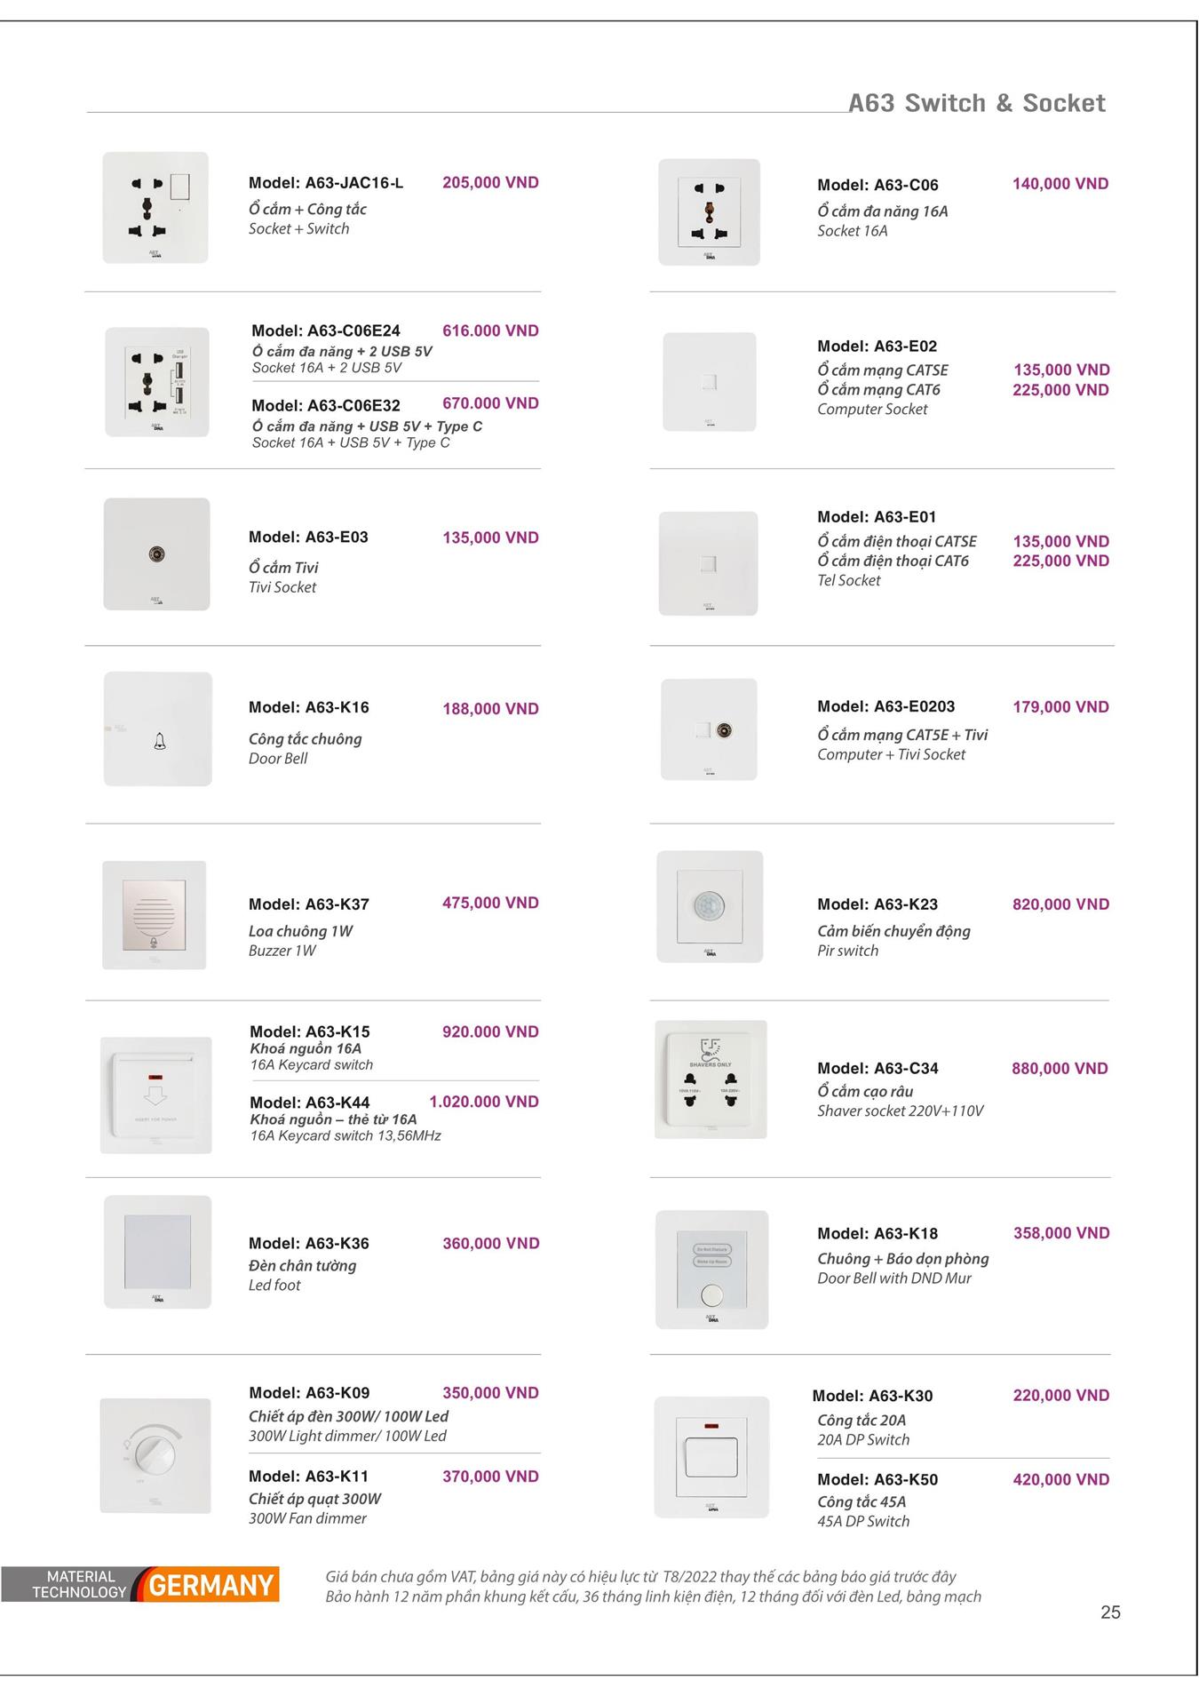1199x1696 pixels.
Task: Select the Model: A63-E0203 label
Action: coord(885,706)
